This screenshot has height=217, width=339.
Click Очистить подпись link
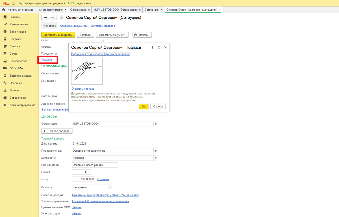point(83,89)
